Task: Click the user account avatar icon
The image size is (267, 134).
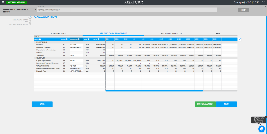Action: pos(263,2)
